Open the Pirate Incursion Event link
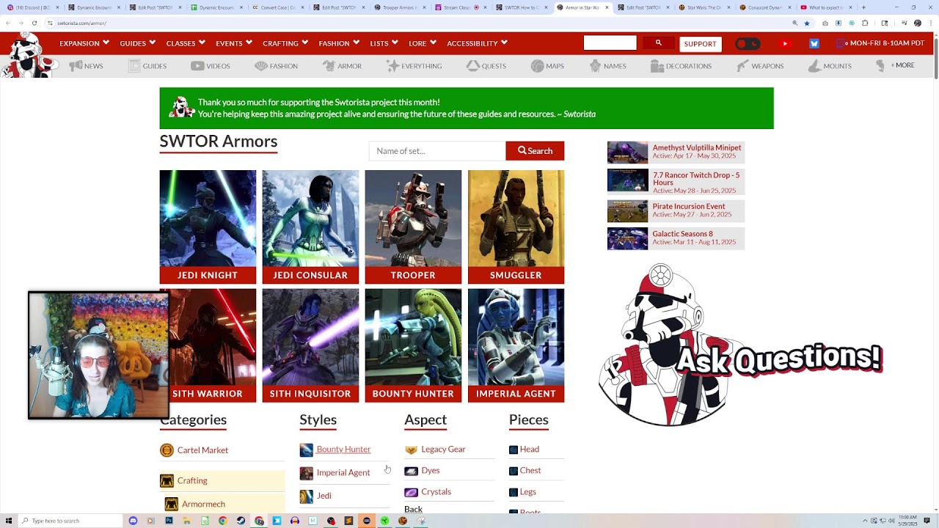Screen dimensions: 939x528 [676, 210]
